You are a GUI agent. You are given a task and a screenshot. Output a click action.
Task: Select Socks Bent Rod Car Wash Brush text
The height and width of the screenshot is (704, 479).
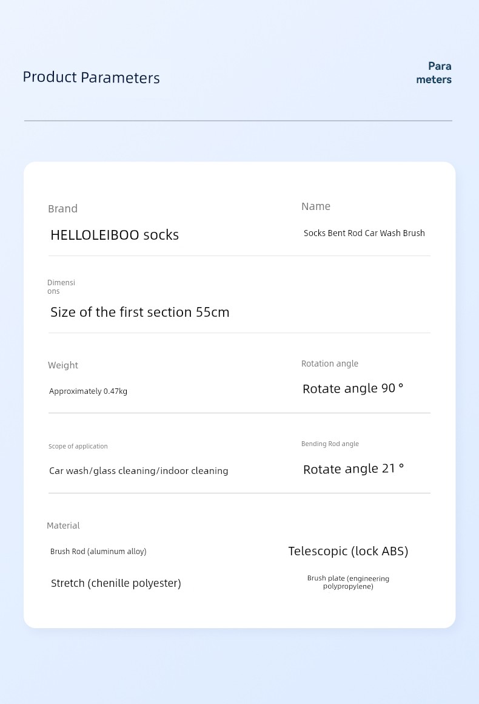[x=364, y=233]
